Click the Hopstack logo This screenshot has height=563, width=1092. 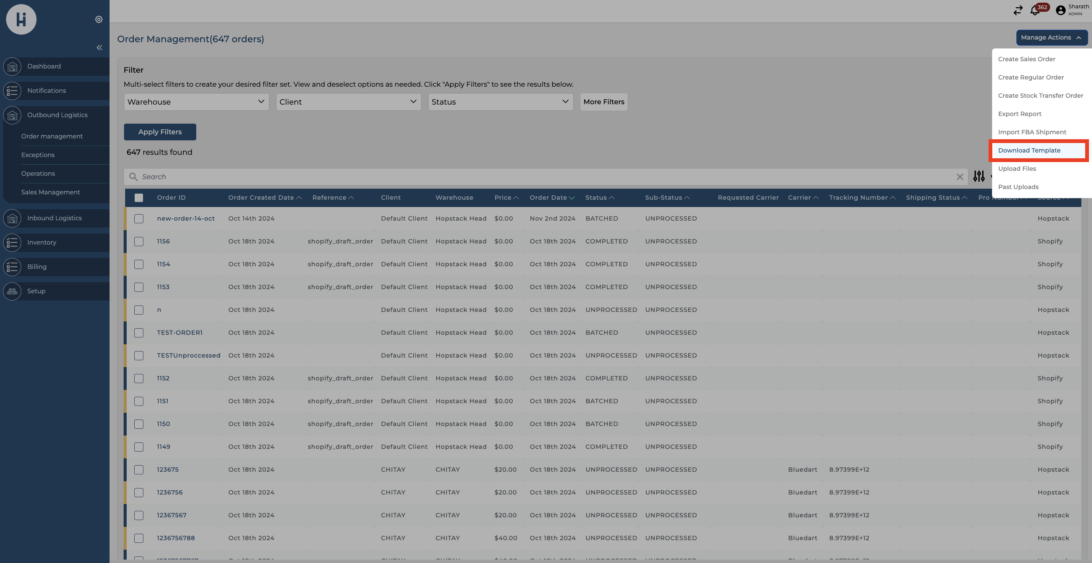coord(21,19)
